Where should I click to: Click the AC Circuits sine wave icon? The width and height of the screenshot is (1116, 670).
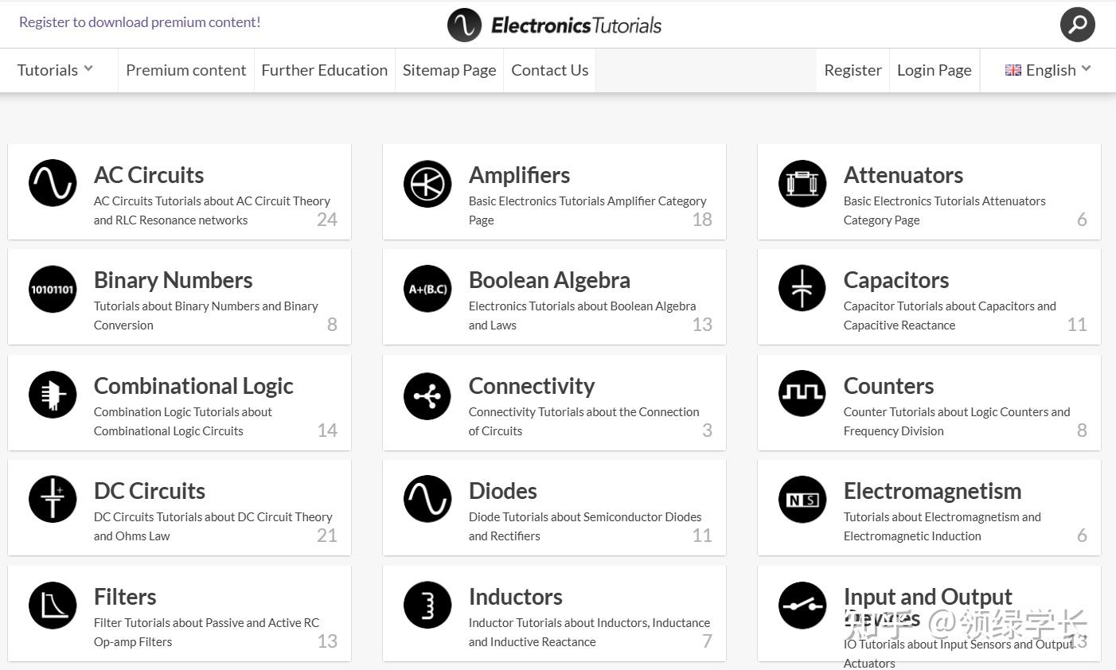coord(53,183)
